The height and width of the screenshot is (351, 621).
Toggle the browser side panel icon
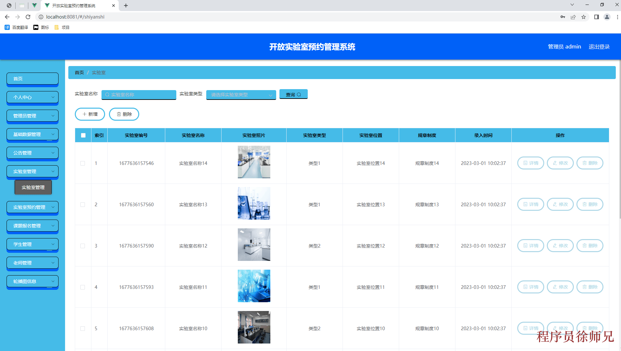[596, 17]
